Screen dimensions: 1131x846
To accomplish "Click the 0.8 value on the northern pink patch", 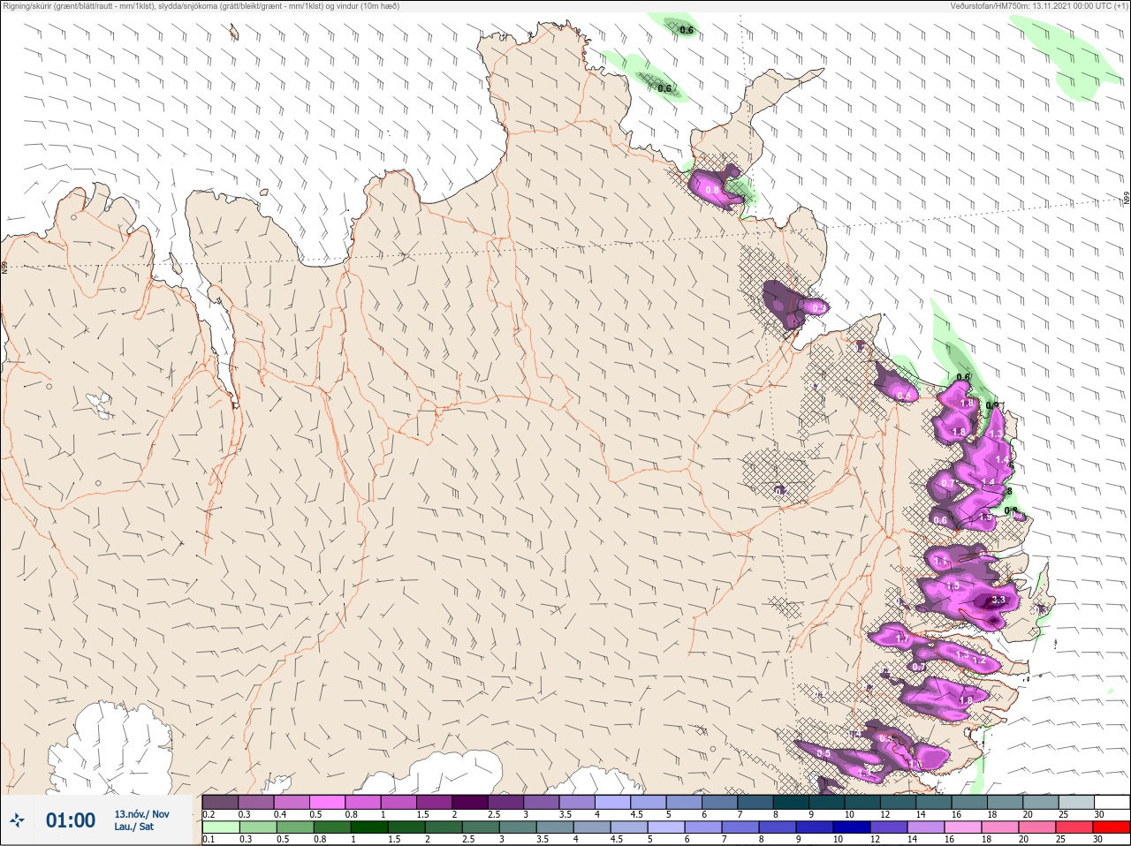I will pyautogui.click(x=712, y=190).
